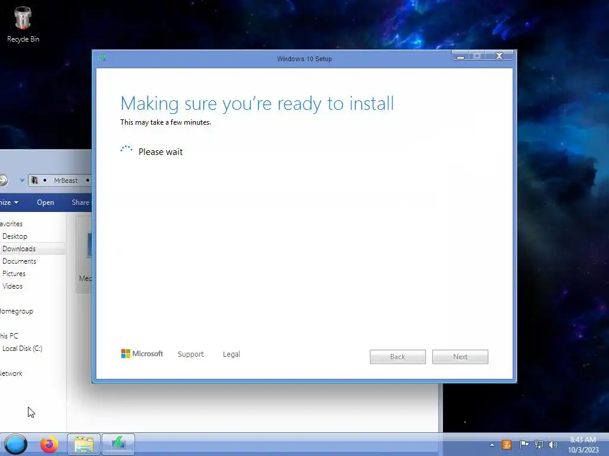The width and height of the screenshot is (609, 456).
Task: Click the orange tray notification icon
Action: click(507, 445)
